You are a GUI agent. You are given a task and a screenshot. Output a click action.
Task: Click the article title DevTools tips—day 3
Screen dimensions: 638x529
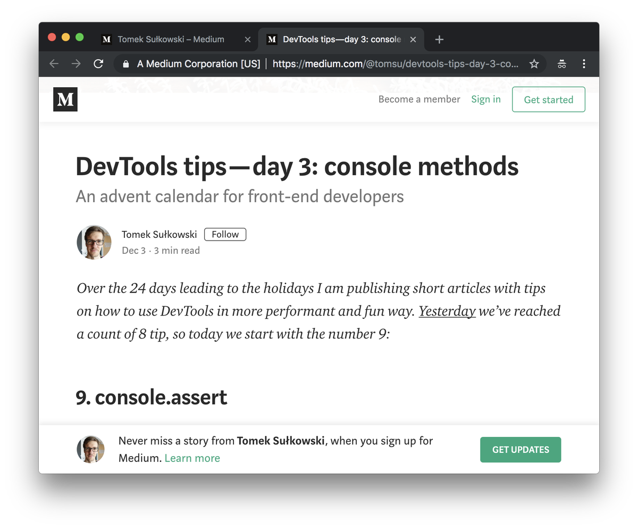click(297, 167)
